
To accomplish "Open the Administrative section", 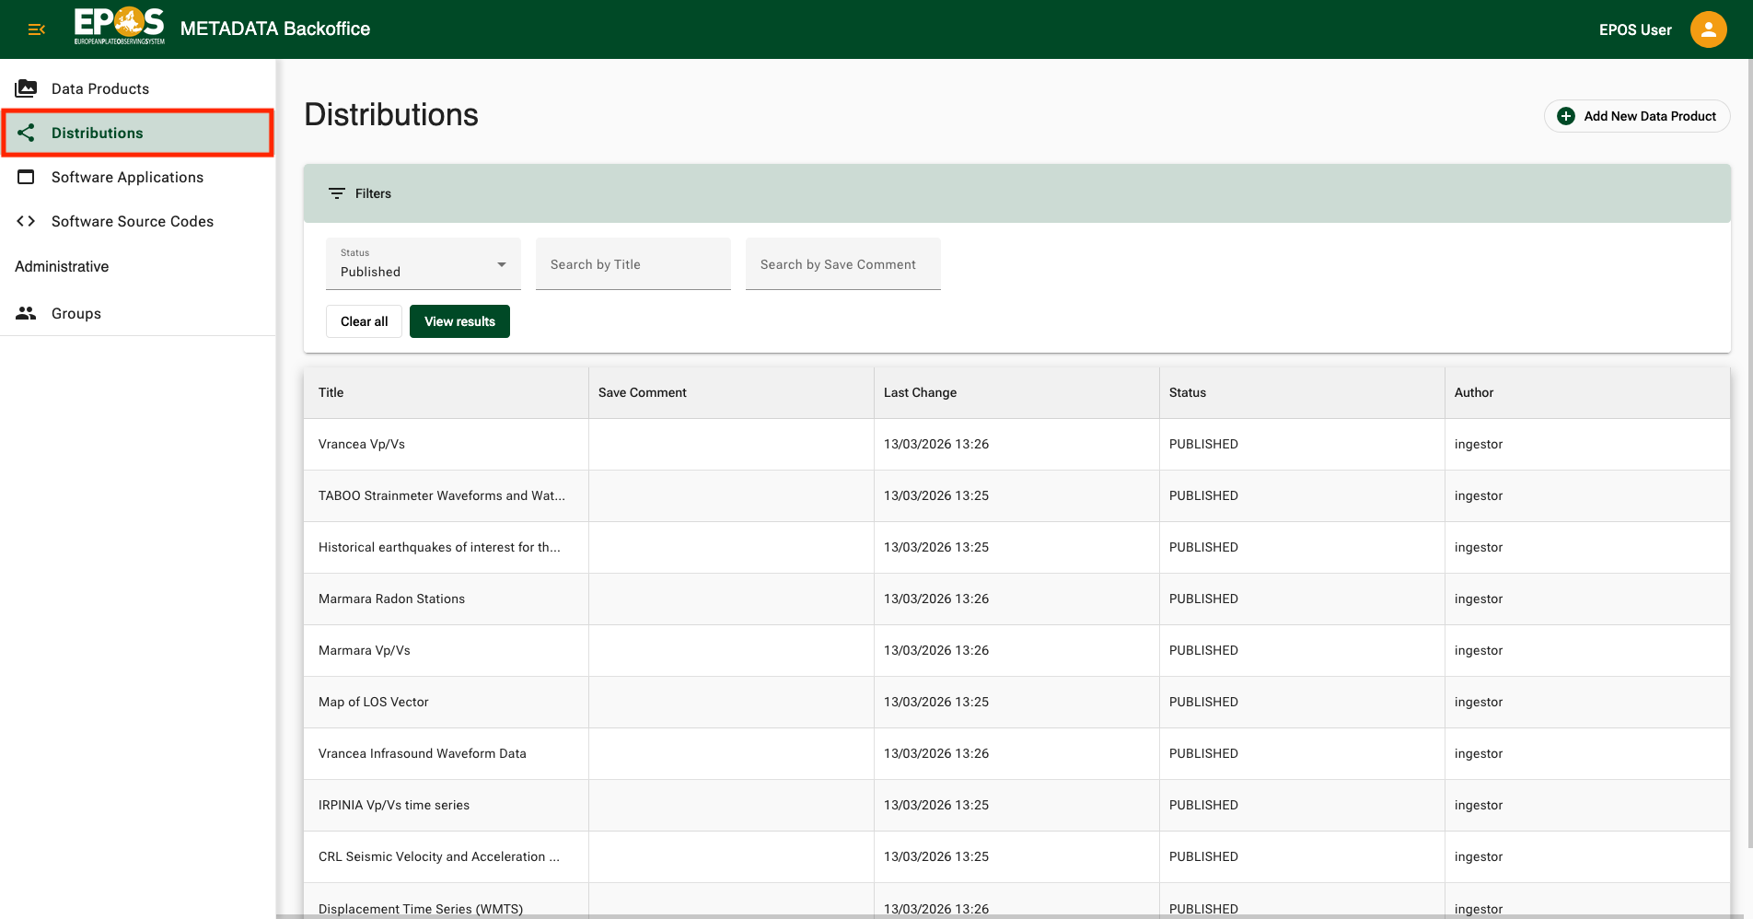I will pyautogui.click(x=62, y=266).
